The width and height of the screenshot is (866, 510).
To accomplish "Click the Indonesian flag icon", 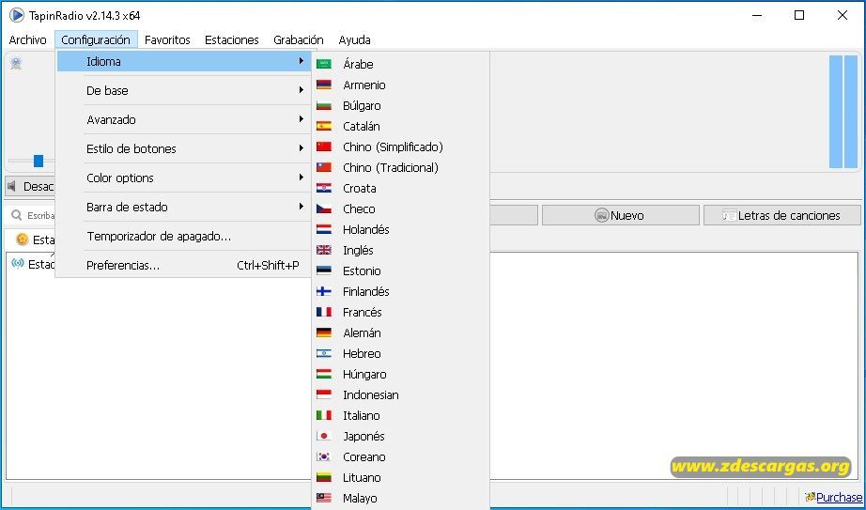I will [x=324, y=394].
